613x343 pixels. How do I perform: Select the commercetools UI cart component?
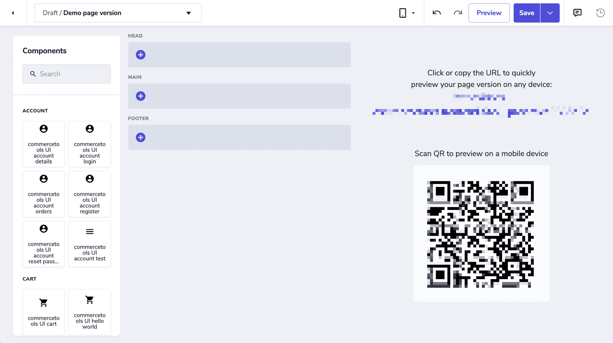pyautogui.click(x=43, y=312)
